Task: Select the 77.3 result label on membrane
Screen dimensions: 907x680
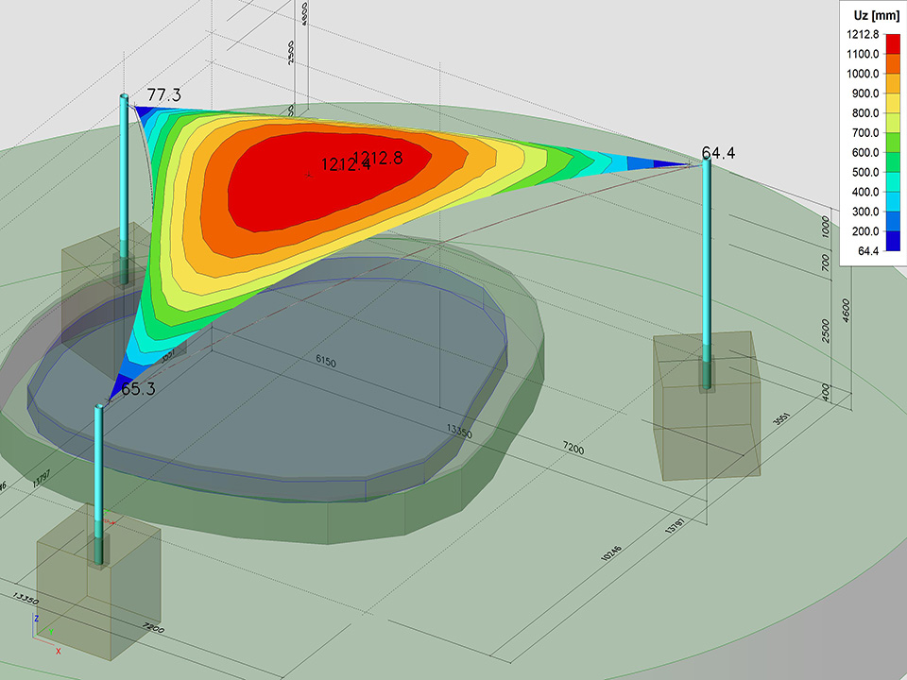Action: [x=163, y=95]
